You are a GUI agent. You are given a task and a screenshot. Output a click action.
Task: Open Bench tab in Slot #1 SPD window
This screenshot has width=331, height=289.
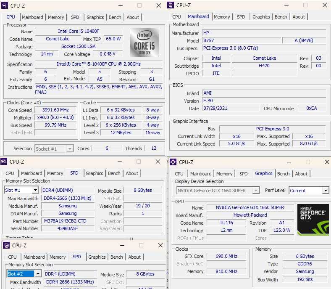click(x=114, y=173)
